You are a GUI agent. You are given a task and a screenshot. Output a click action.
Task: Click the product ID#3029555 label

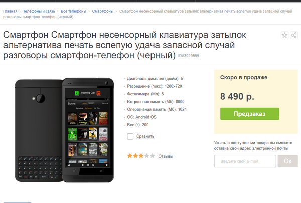(189, 56)
